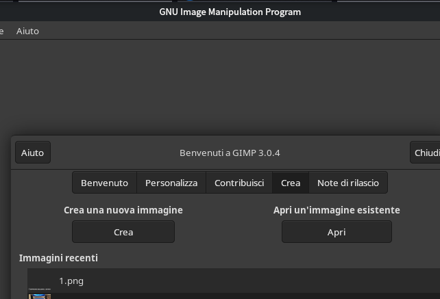Click the GNU Image Manipulation Program title bar
The image size is (440, 299).
click(x=230, y=12)
